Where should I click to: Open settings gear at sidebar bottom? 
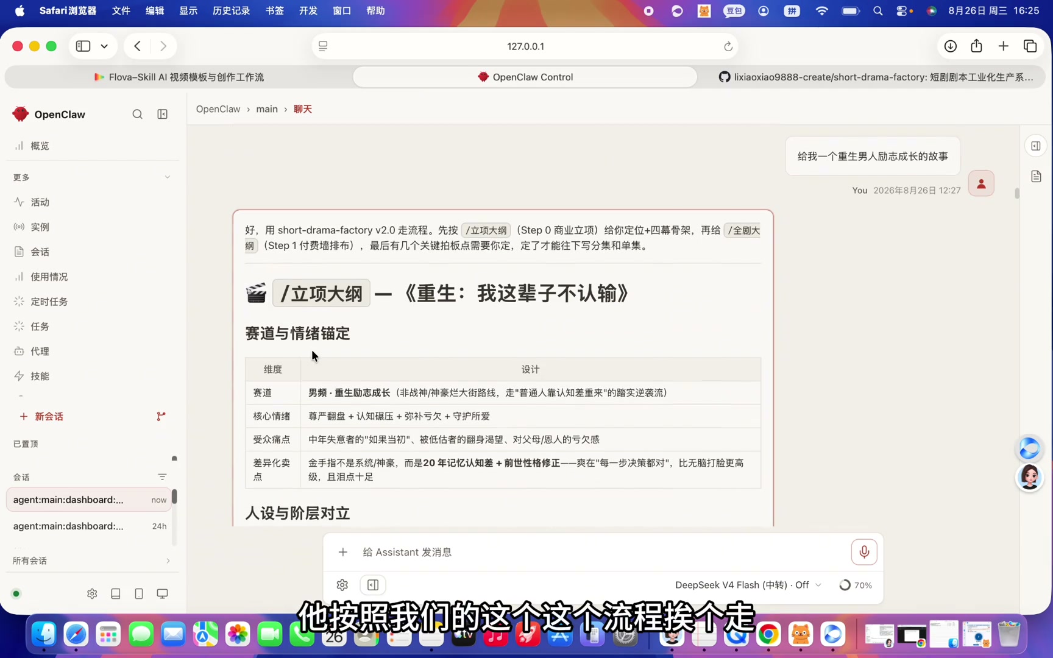tap(92, 594)
